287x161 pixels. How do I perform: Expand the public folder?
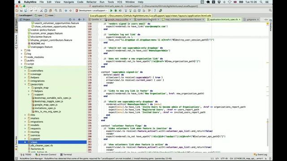point(22,60)
